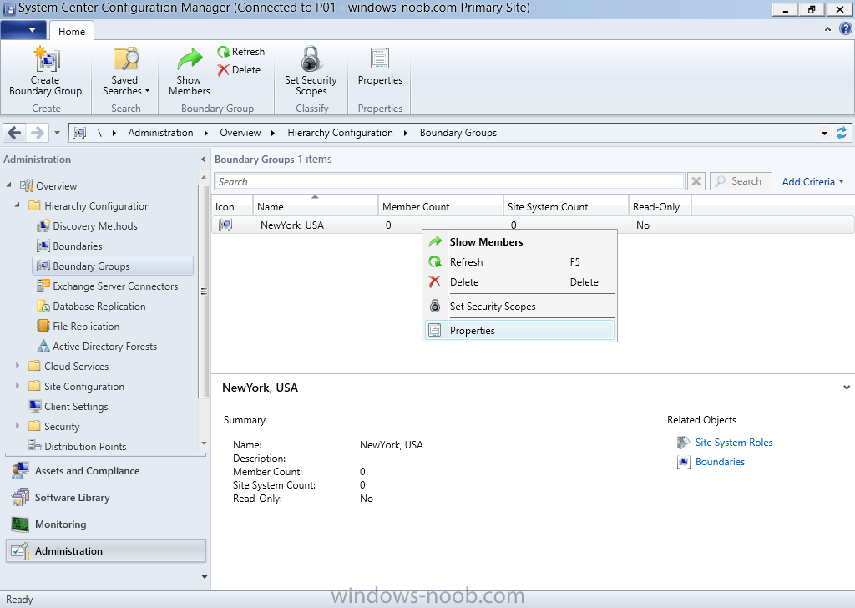Click the Database Replication icon
The image size is (855, 608).
pos(43,306)
